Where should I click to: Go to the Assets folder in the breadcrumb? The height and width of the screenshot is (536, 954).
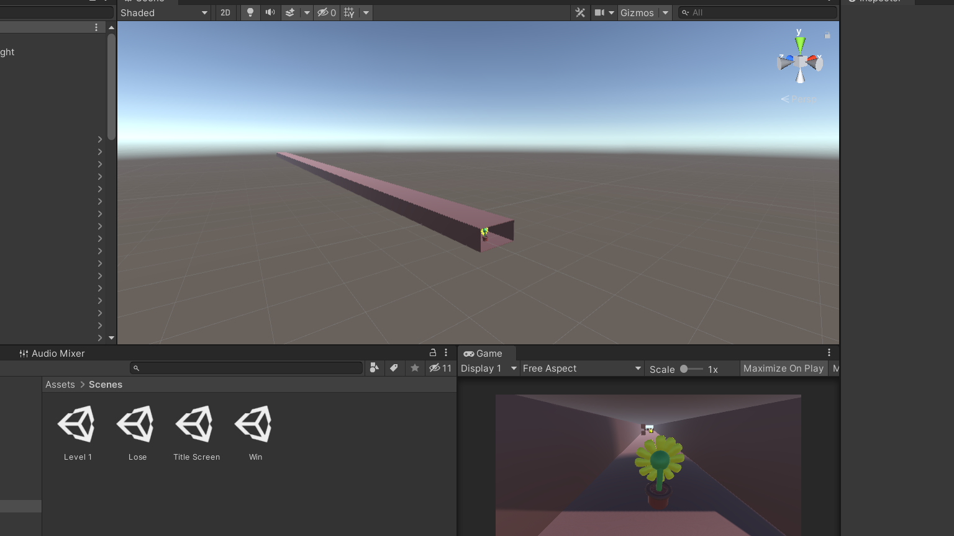pyautogui.click(x=60, y=385)
